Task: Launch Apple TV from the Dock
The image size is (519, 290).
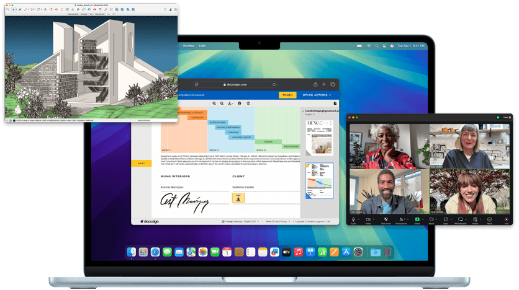Action: pos(286,252)
